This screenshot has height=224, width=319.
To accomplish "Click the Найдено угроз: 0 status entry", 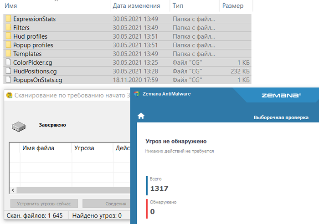I will (97, 215).
